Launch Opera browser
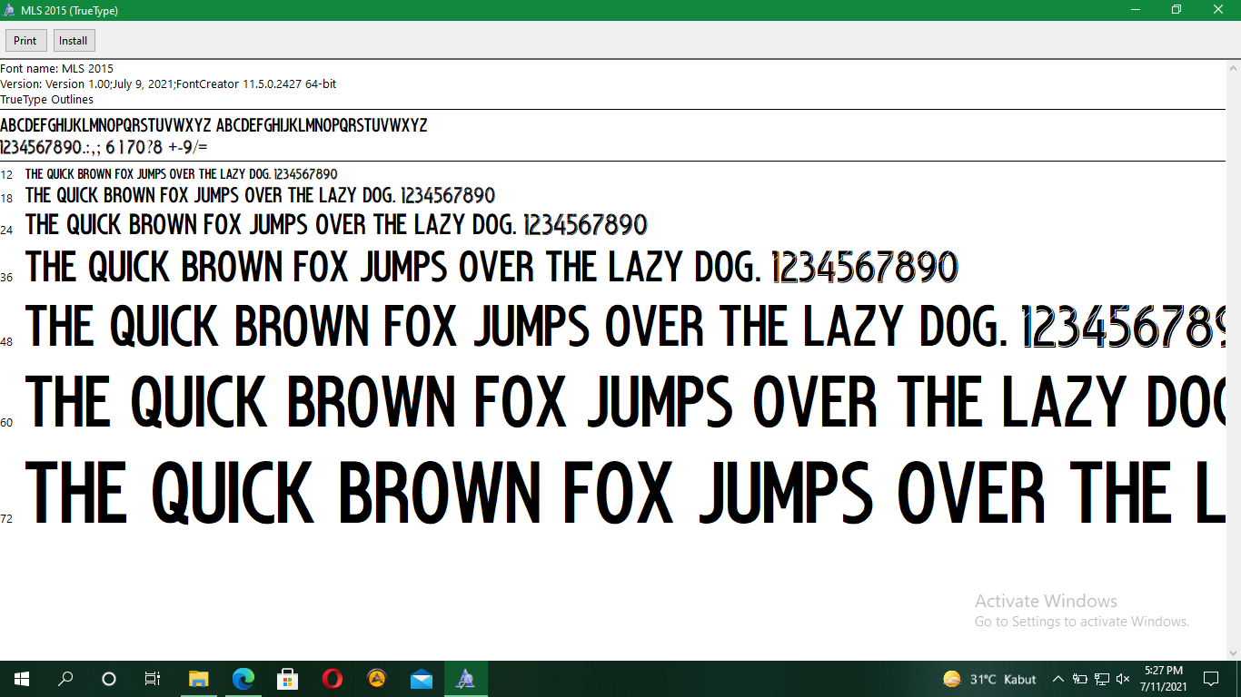Viewport: 1241px width, 697px height. pyautogui.click(x=331, y=678)
